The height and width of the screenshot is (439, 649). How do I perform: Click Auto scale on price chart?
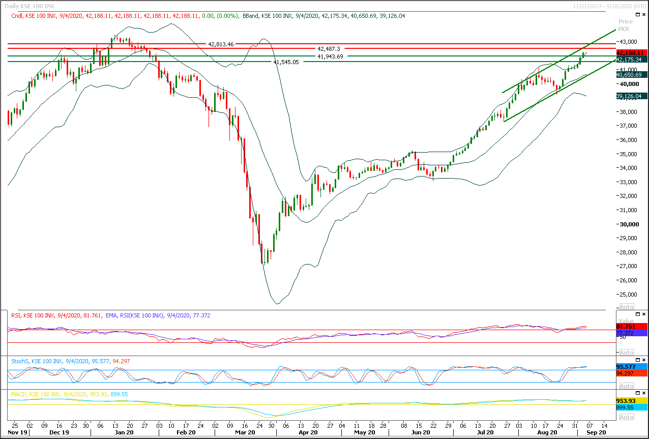[x=626, y=307]
